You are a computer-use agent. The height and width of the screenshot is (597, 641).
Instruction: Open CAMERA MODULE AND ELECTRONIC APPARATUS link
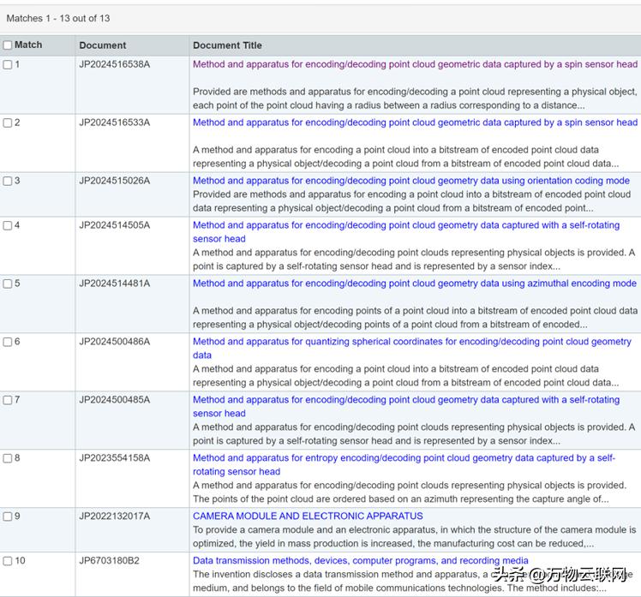[x=308, y=516]
